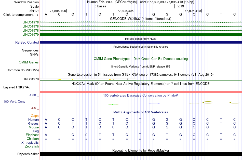The height and width of the screenshot is (160, 242).
Task: Click the Elephant alignment row label
Action: pos(32,135)
